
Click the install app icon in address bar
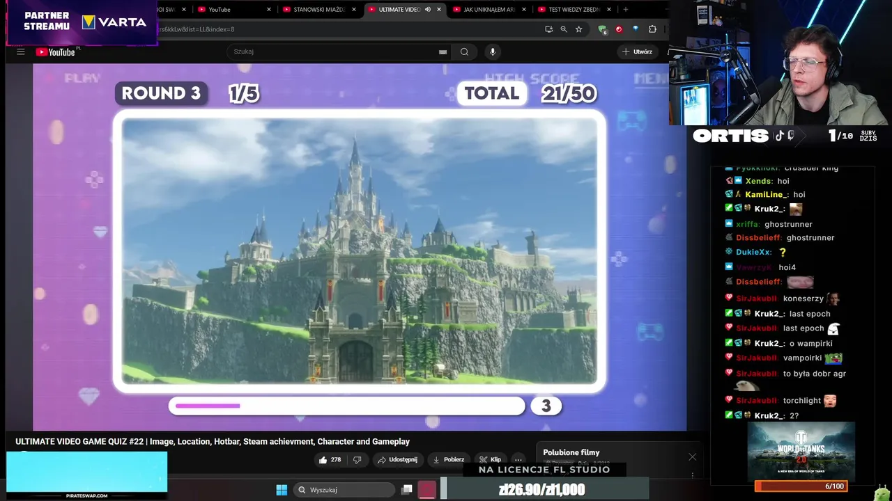pyautogui.click(x=549, y=29)
